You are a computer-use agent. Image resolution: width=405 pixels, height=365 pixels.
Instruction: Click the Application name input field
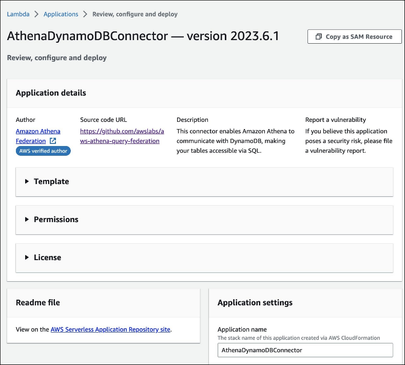[x=305, y=350]
